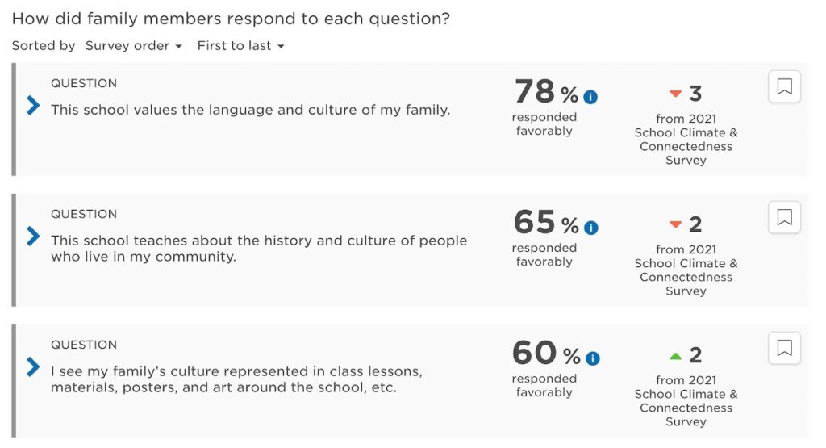The image size is (826, 448).
Task: Open the 'Survey order' sort dropdown
Action: tap(134, 46)
